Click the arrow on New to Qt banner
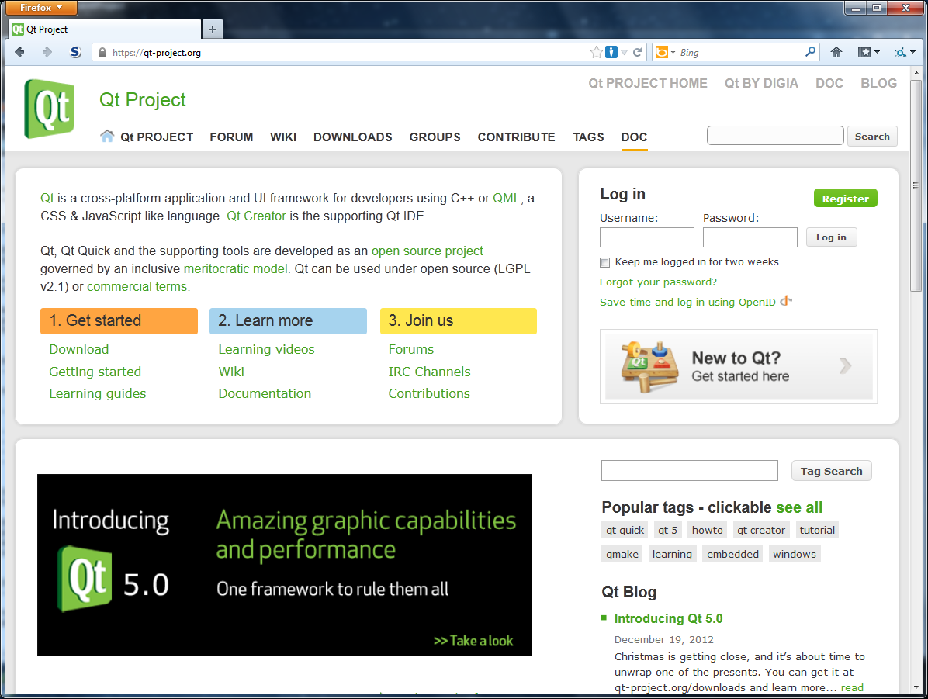 coord(845,365)
